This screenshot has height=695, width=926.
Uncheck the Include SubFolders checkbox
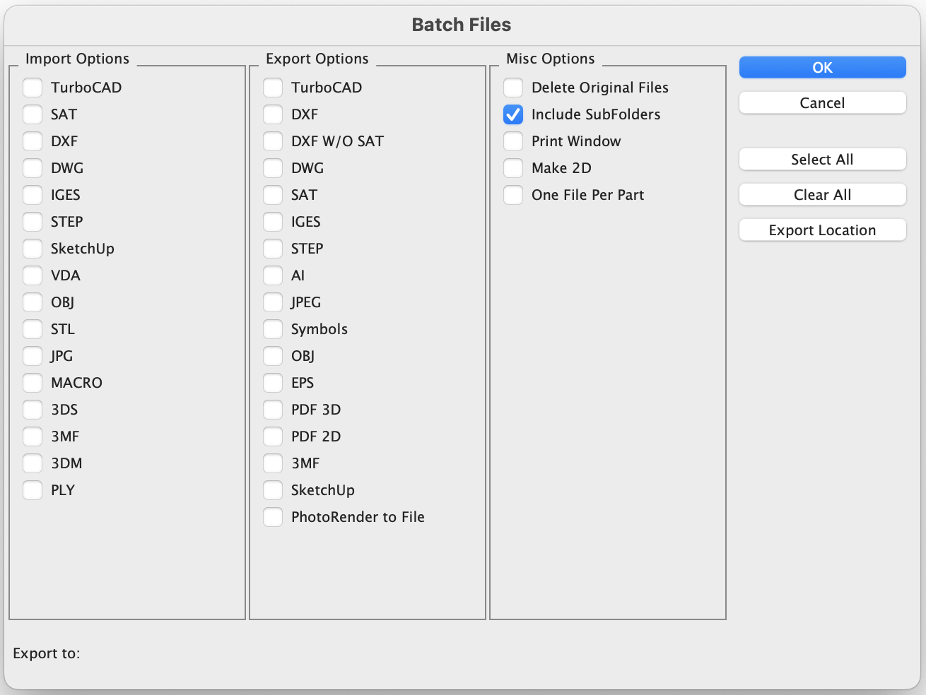click(x=513, y=114)
